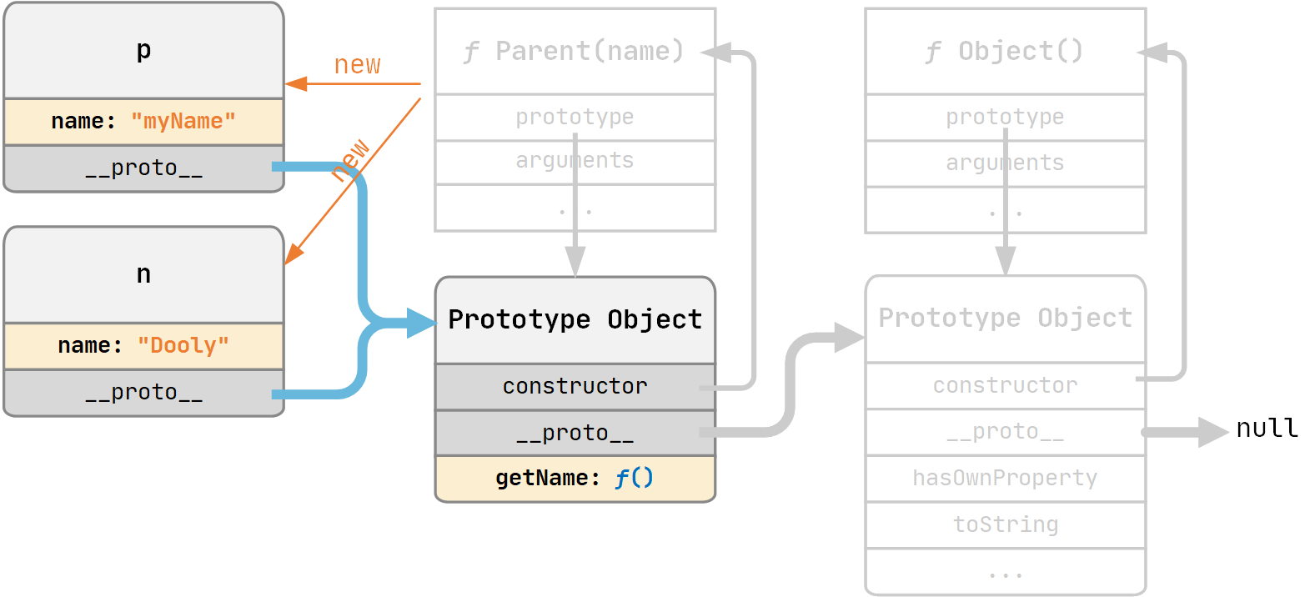Click the __proto__ row of object p
This screenshot has height=597, width=1315.
(143, 168)
